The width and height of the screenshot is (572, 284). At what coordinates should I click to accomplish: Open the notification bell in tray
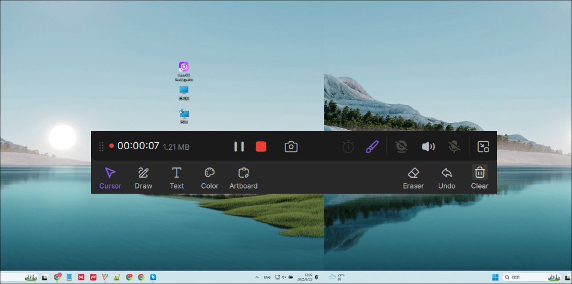[317, 277]
